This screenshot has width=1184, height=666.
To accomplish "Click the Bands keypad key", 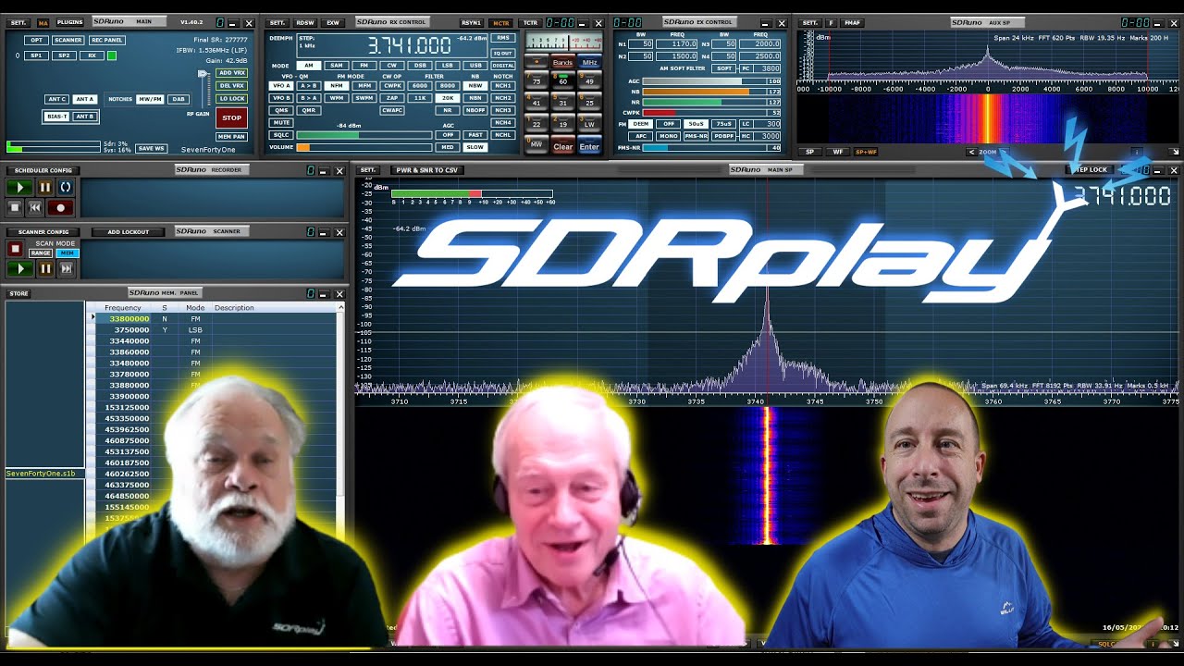I will [562, 63].
